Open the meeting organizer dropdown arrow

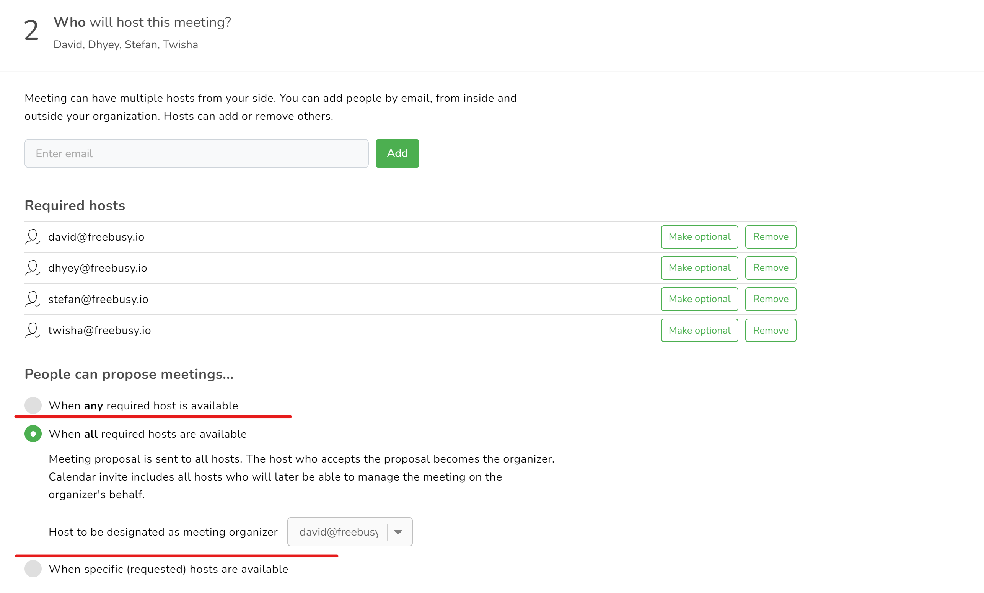(x=398, y=532)
